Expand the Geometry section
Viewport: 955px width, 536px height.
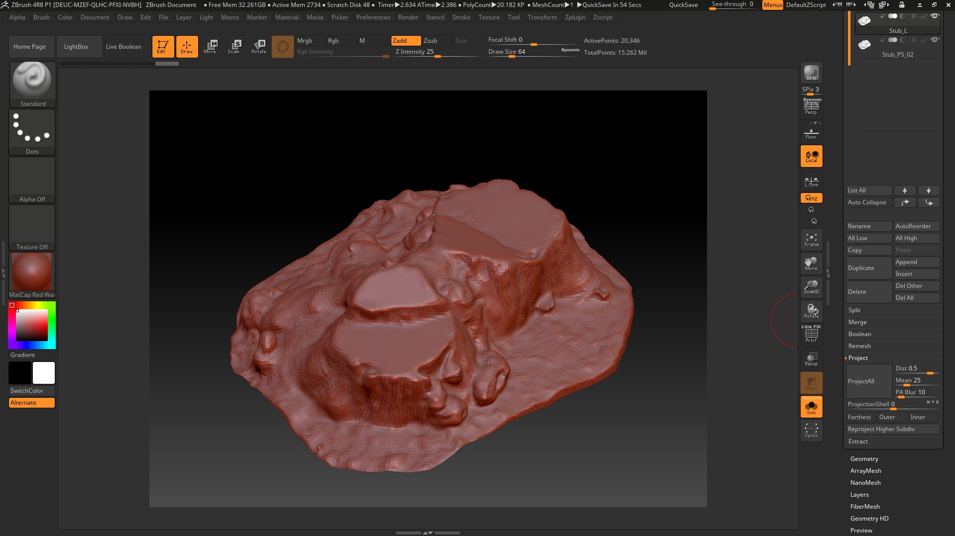point(864,459)
